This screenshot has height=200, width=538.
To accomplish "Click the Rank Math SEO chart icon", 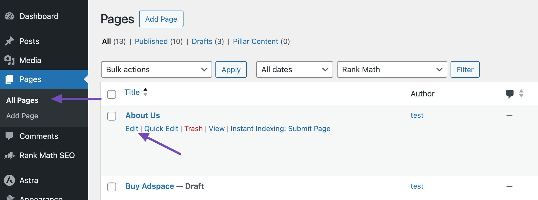I will 9,155.
